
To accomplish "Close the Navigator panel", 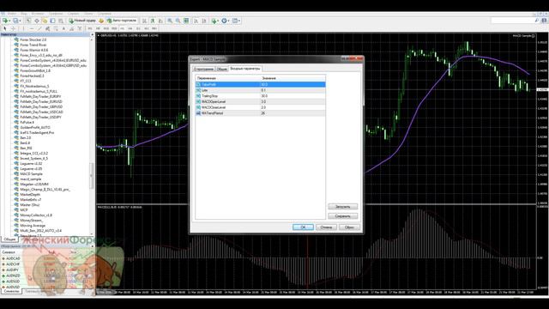I will [x=93, y=34].
